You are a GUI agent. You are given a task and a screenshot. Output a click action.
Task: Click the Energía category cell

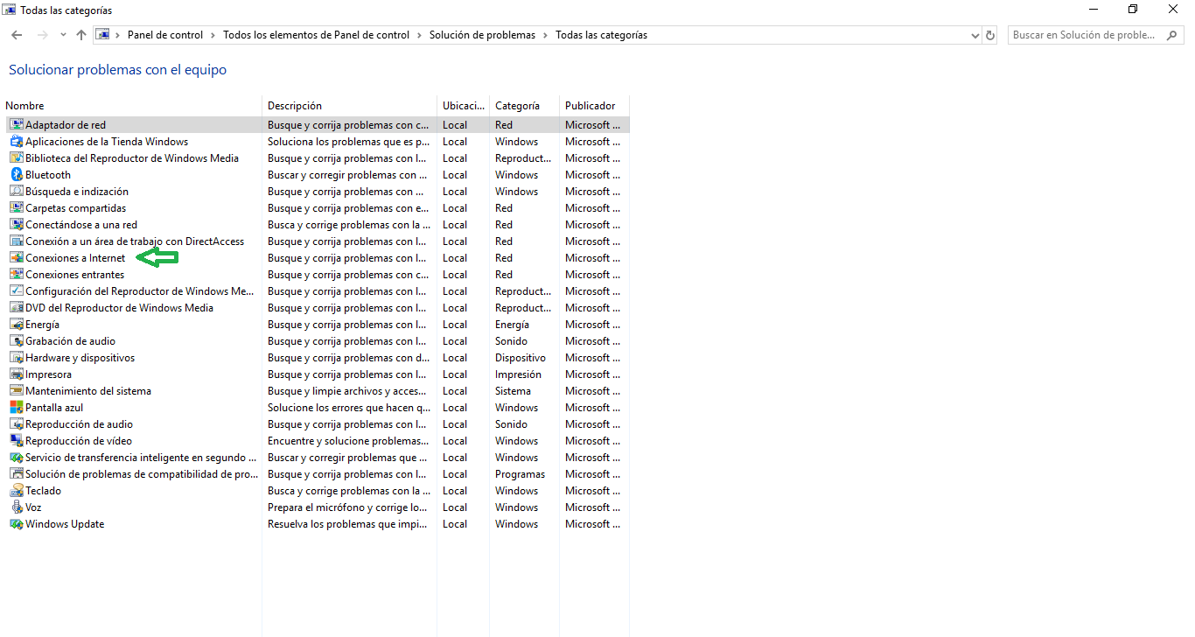pyautogui.click(x=512, y=325)
